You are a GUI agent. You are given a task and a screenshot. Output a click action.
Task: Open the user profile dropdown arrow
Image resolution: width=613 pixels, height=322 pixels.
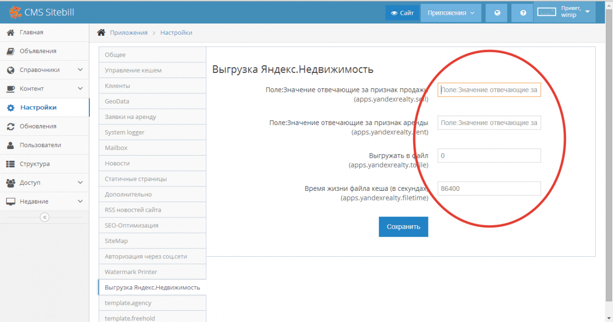click(587, 12)
